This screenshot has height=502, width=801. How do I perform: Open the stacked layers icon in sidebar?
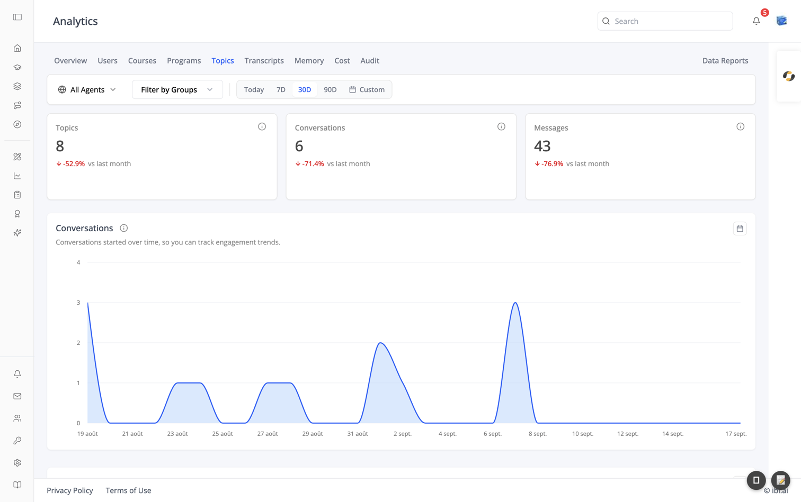pos(17,86)
